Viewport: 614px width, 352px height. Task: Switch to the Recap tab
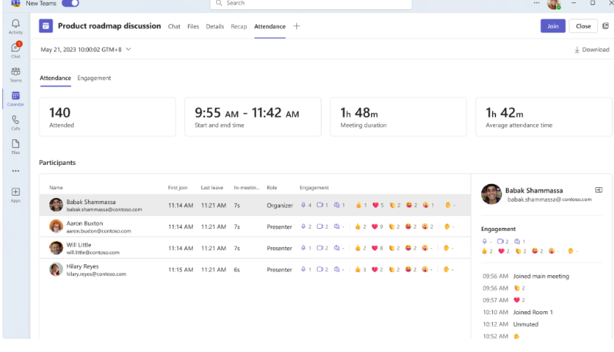(239, 26)
